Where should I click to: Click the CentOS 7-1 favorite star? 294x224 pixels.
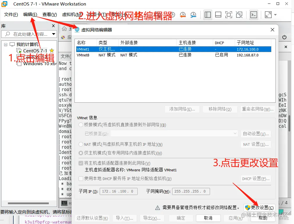(x=52, y=50)
